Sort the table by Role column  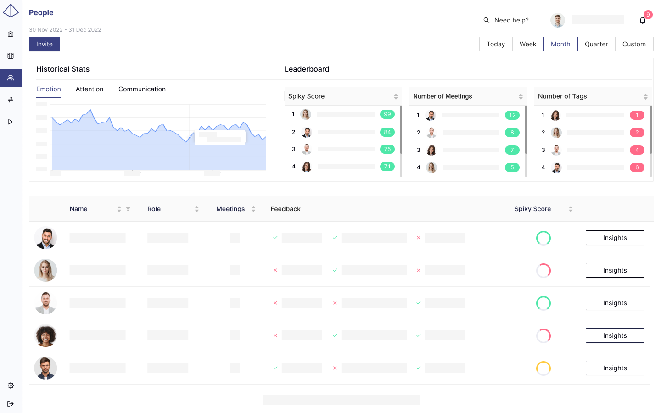tap(197, 209)
